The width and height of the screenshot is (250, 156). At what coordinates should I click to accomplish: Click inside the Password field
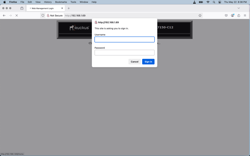point(124,52)
